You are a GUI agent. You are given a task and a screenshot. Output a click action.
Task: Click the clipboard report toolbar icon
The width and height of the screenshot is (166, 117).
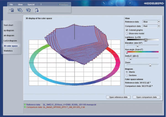tap(37, 10)
